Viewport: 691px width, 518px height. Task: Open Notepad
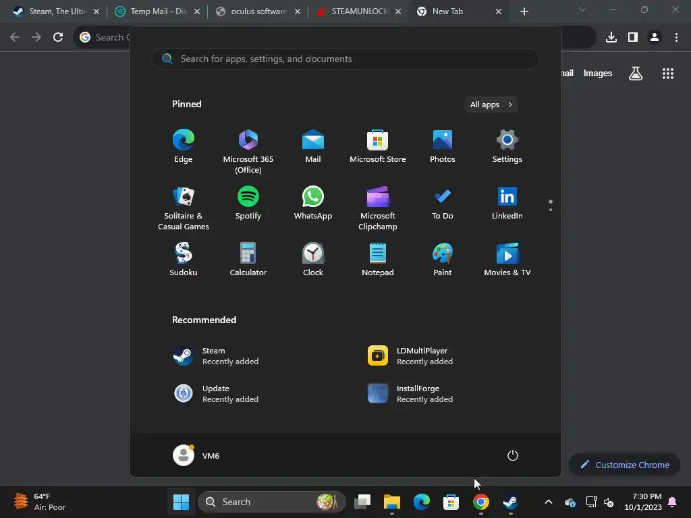coord(378,260)
